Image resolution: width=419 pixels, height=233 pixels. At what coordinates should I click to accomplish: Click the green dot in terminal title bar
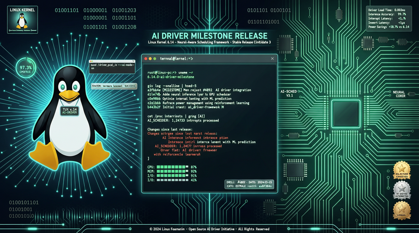click(x=155, y=59)
